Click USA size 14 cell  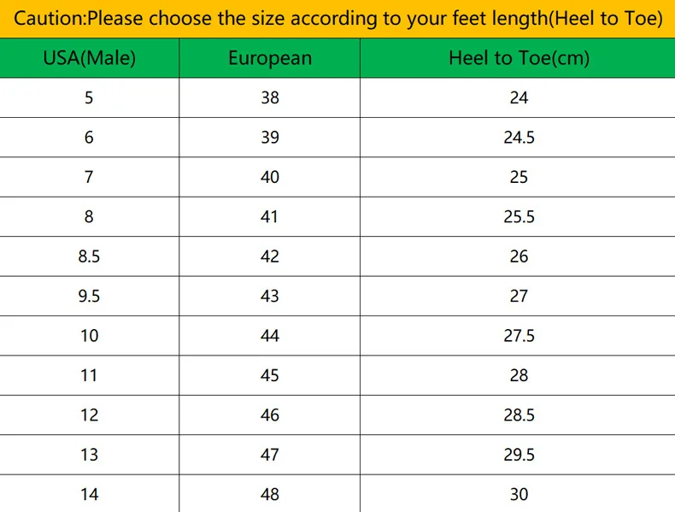coord(90,494)
